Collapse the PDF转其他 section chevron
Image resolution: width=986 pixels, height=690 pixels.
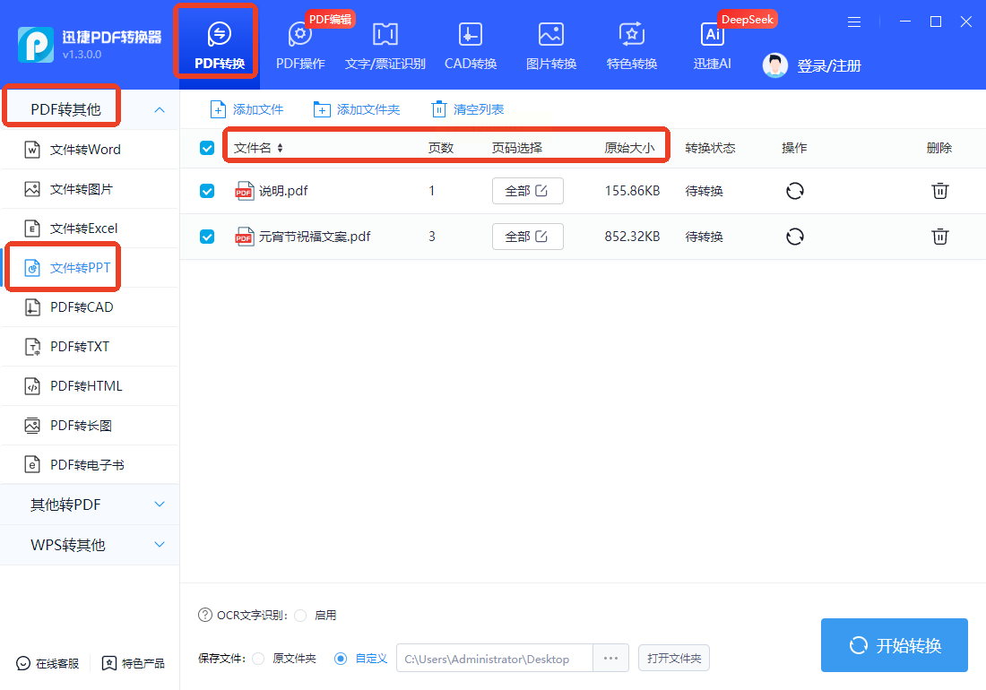(159, 109)
